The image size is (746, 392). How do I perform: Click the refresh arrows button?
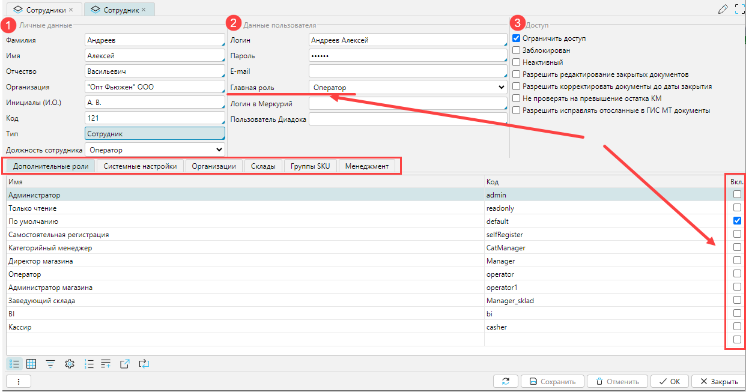pos(505,381)
